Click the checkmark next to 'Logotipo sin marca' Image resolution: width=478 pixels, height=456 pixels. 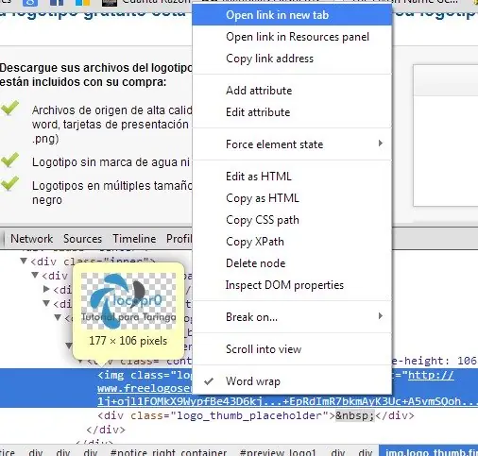coord(9,160)
